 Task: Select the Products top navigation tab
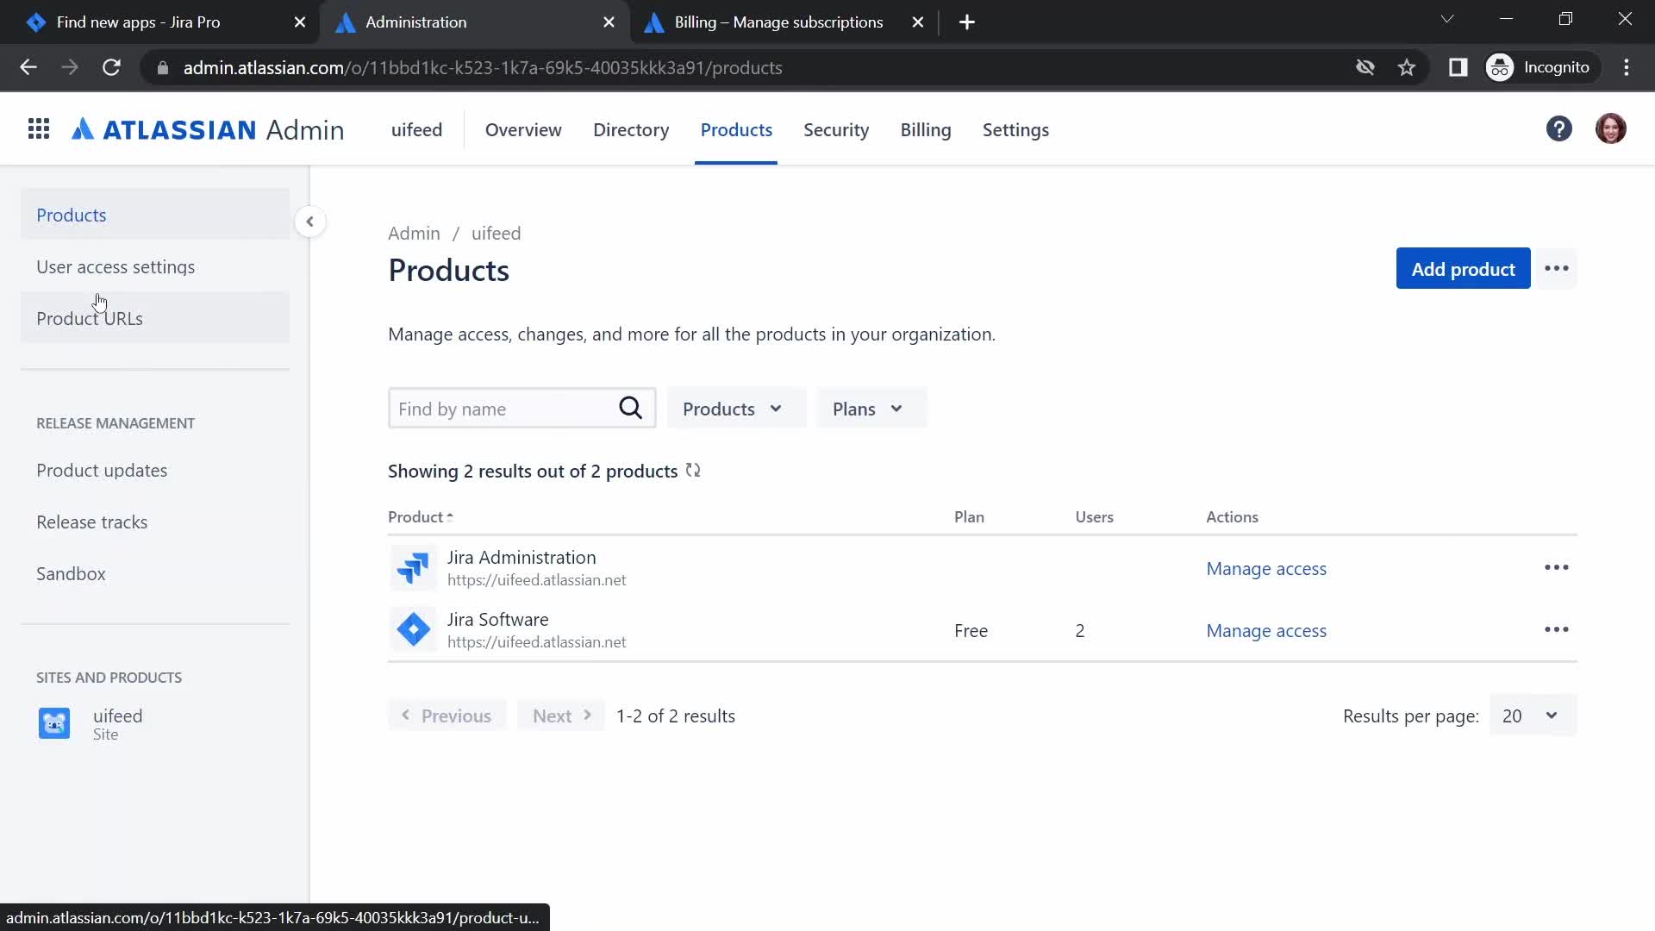point(736,130)
